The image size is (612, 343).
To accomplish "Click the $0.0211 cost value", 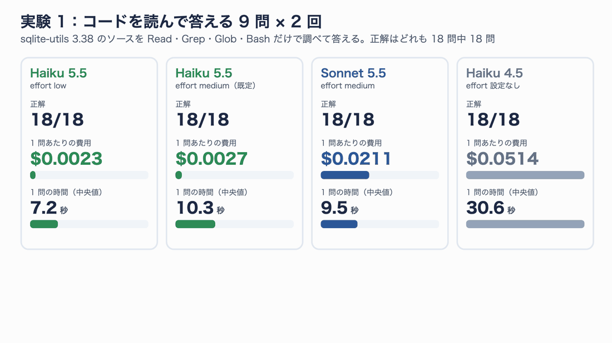I will [x=356, y=159].
